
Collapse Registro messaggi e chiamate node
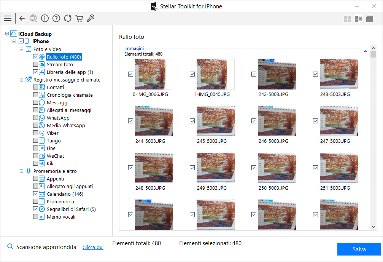tap(22, 80)
